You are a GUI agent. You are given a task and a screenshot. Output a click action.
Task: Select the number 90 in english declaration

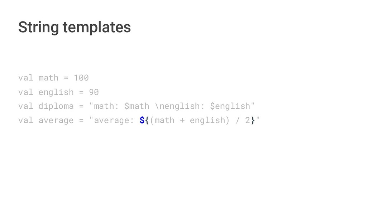94,92
